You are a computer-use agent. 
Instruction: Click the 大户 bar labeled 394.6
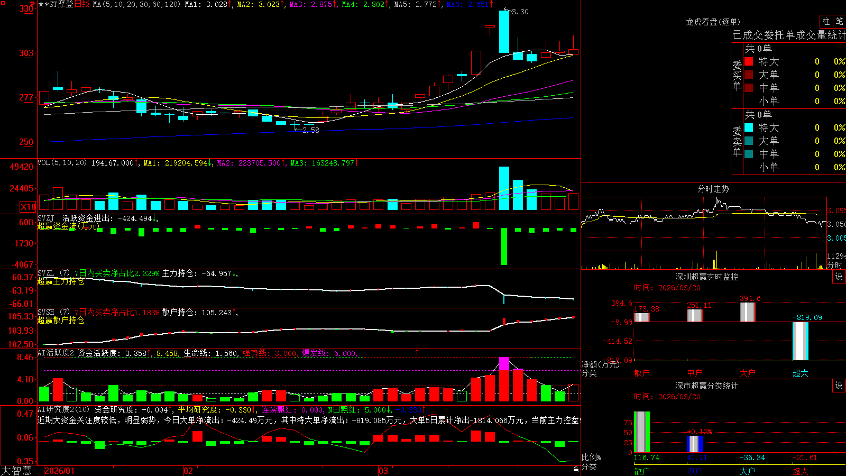click(747, 312)
